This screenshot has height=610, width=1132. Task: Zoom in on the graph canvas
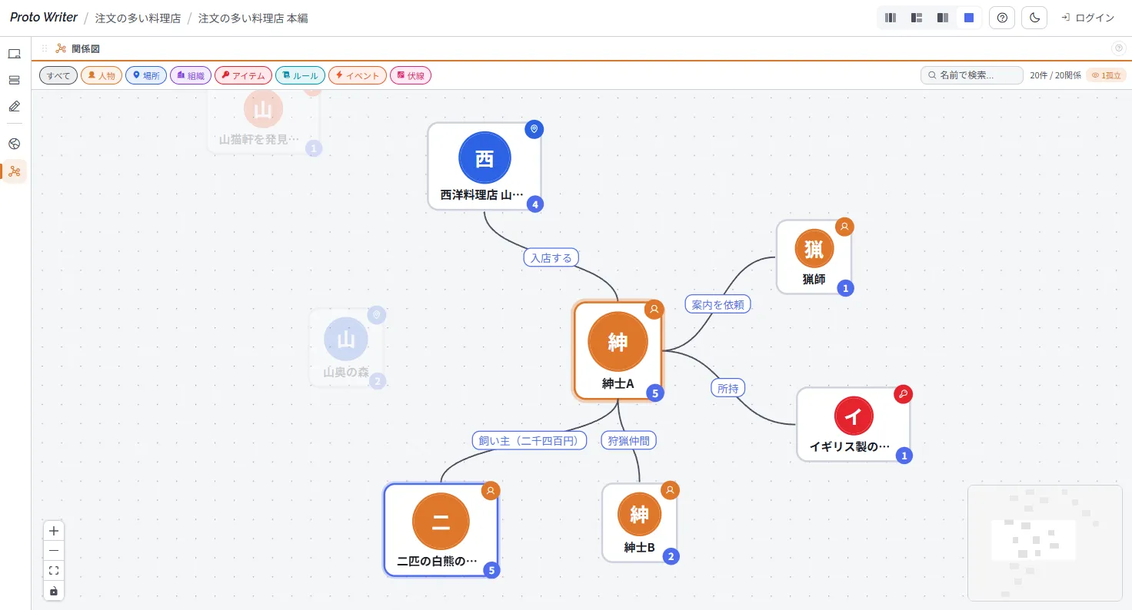[x=54, y=531]
